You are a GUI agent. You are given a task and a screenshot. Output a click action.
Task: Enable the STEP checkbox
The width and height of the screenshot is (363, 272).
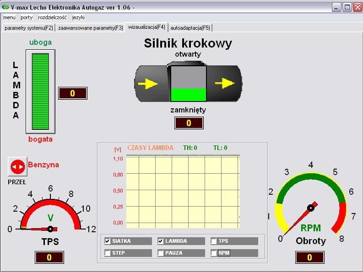(108, 253)
